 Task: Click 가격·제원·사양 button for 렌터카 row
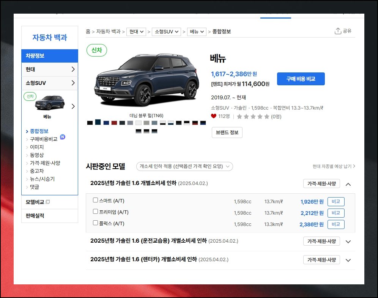point(321,260)
